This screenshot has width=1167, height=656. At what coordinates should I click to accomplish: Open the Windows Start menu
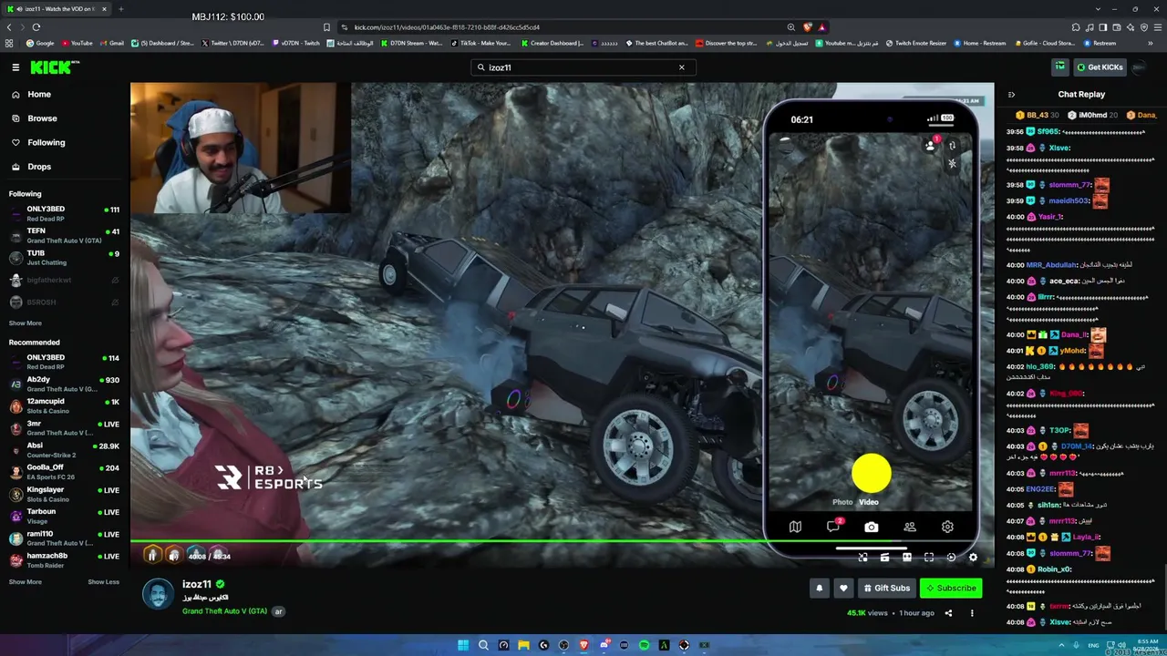point(463,645)
